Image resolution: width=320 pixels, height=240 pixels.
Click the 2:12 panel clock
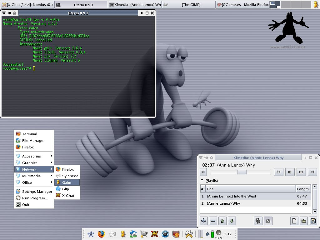coord(228,234)
